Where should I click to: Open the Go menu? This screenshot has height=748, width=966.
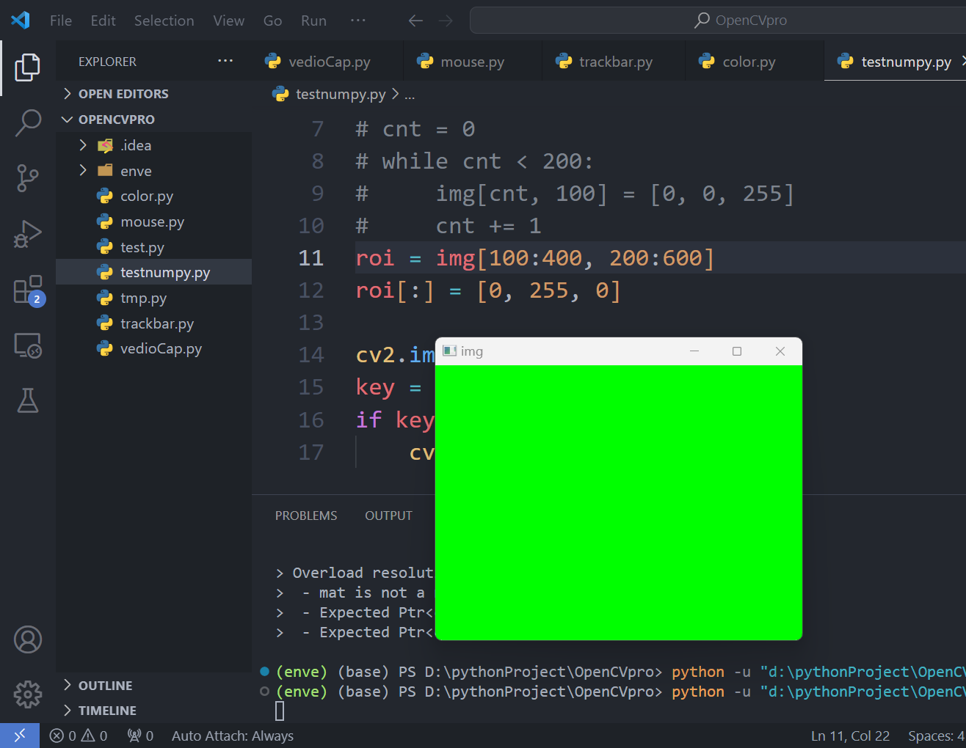(x=273, y=21)
